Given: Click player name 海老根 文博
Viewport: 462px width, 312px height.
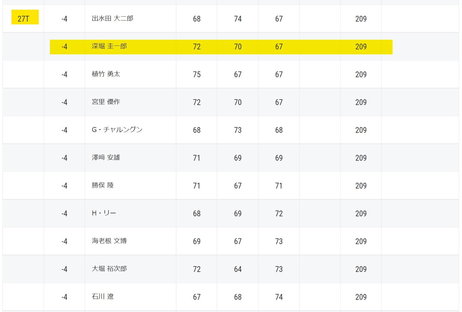Looking at the screenshot, I should pos(109,241).
